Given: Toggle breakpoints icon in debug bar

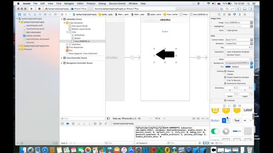Looking at the screenshot, I should (68, 124).
